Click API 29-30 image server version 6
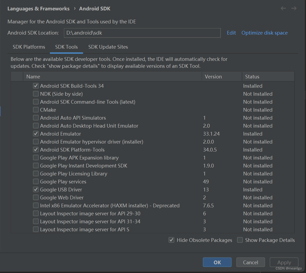This screenshot has width=306, height=273. pyautogui.click(x=204, y=213)
